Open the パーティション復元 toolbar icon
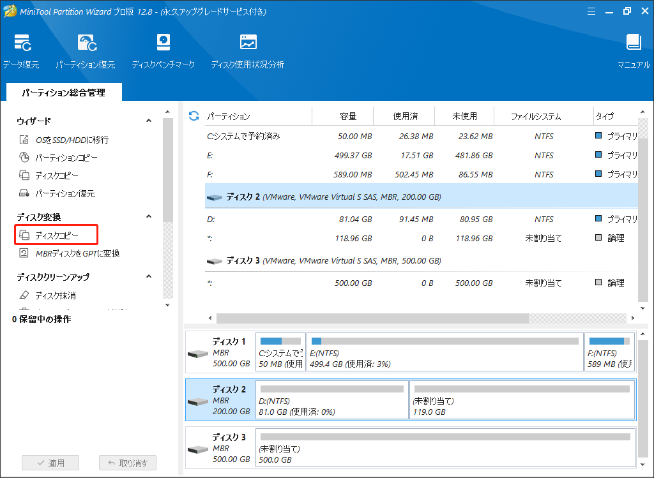This screenshot has width=654, height=478. click(x=87, y=43)
